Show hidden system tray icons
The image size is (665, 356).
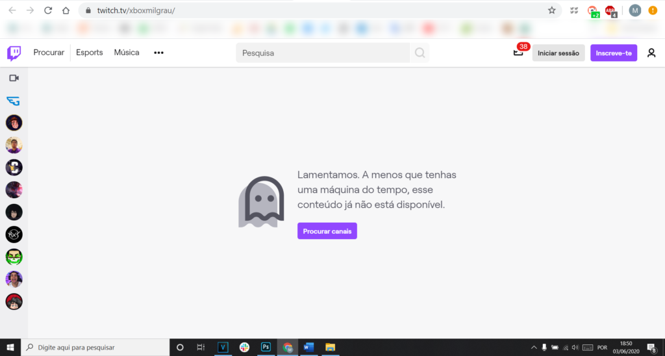(x=534, y=347)
